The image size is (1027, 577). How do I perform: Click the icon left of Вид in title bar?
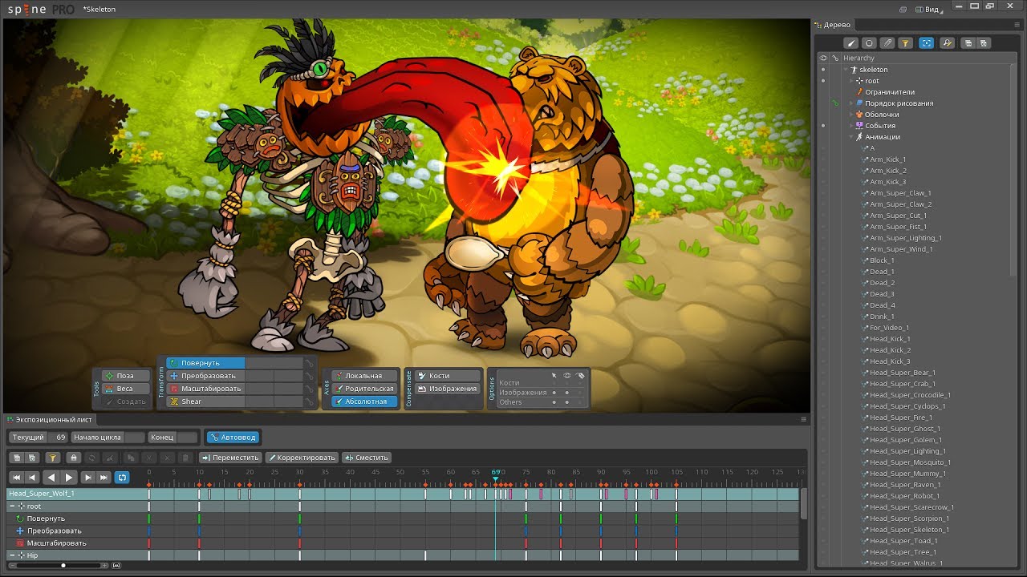click(903, 10)
